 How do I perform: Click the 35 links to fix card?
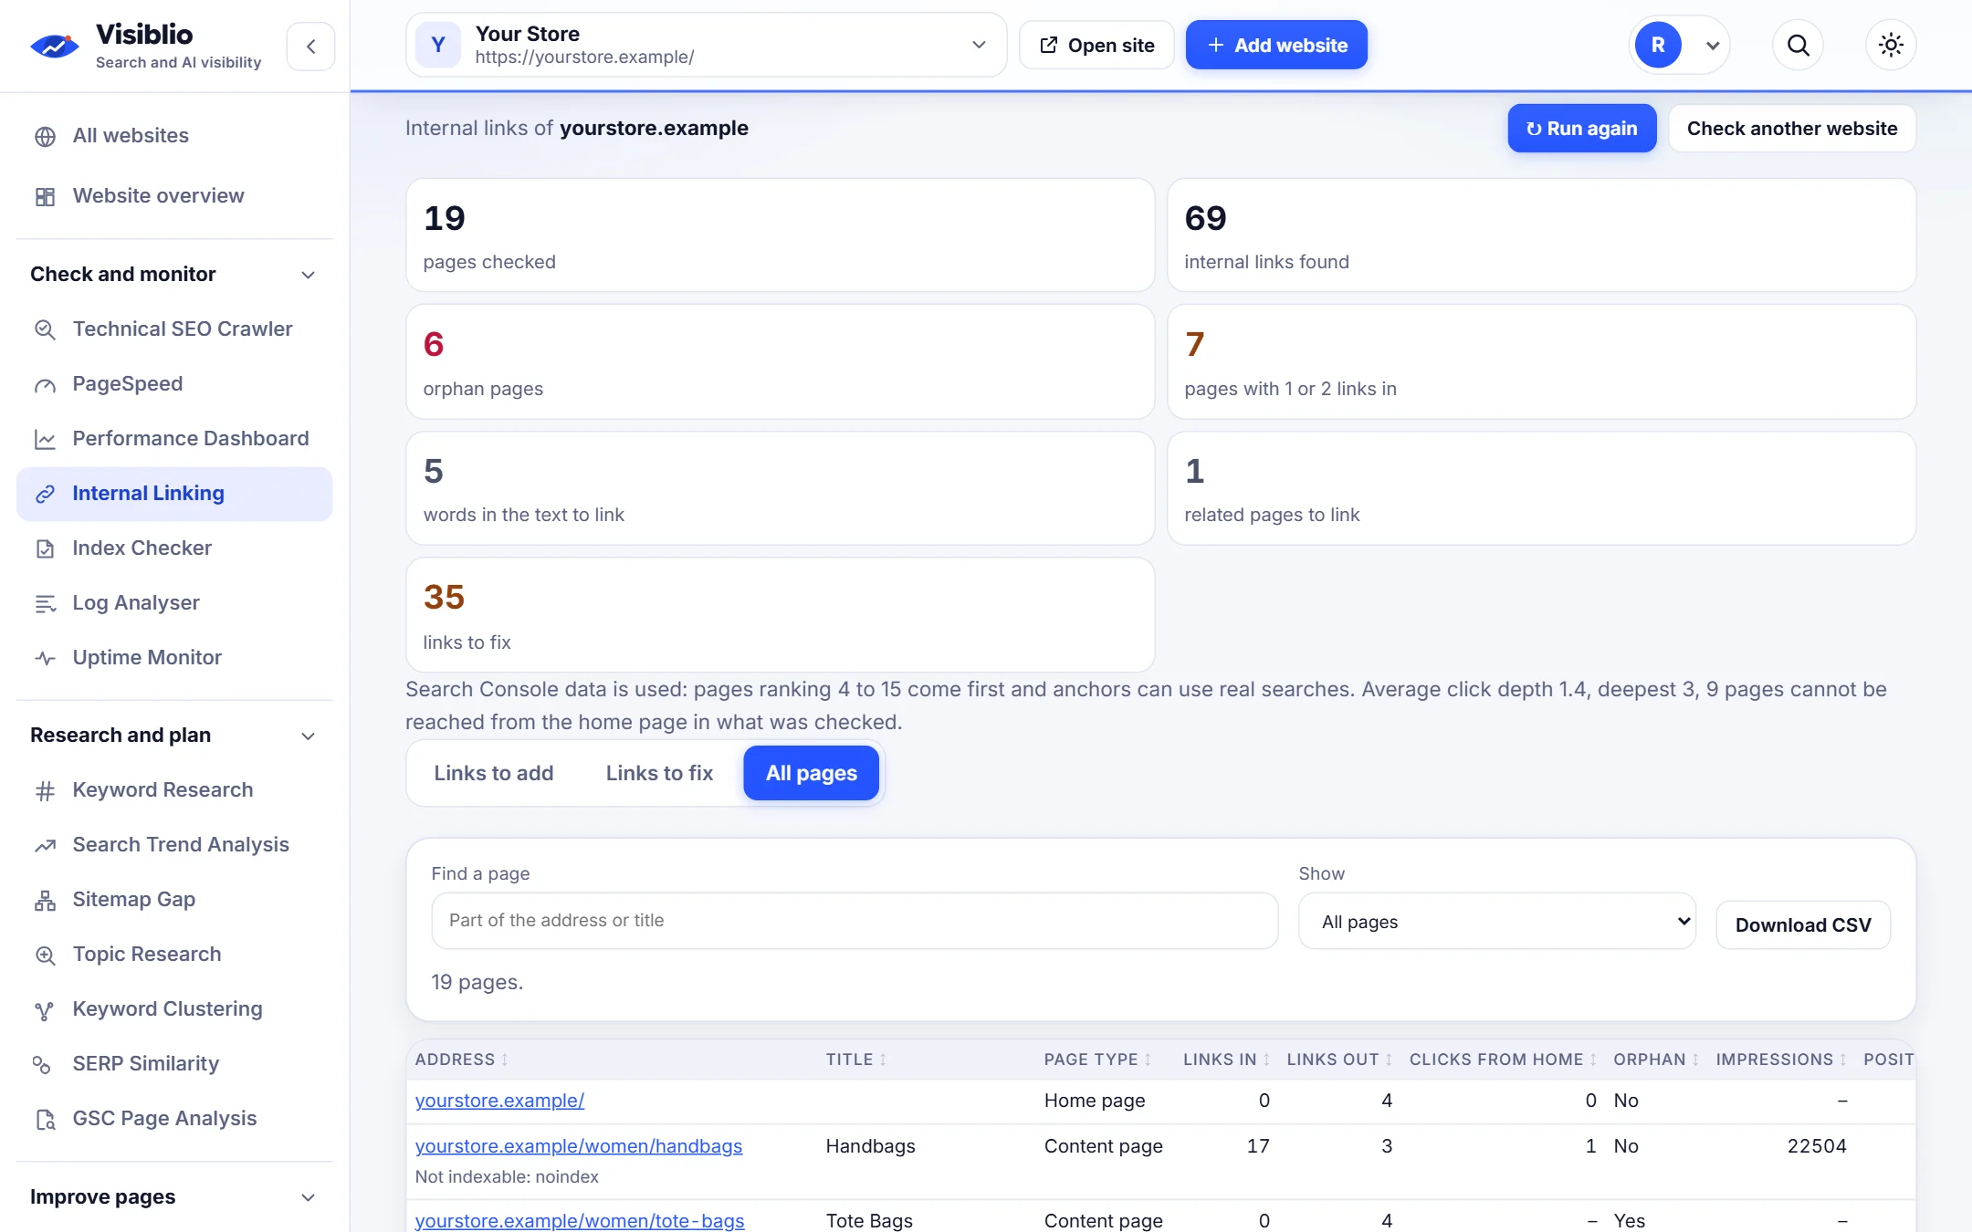click(781, 616)
